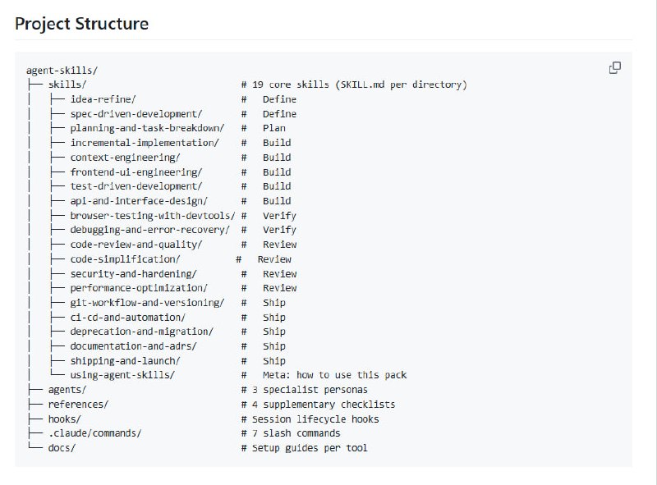Image resolution: width=657 pixels, height=485 pixels.
Task: Click the frontend-ui-engineering/ entry
Action: coord(136,172)
